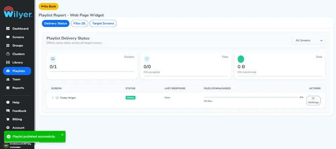The image size is (336, 149).
Task: Click the 0% complete text
Action: pos(152,72)
